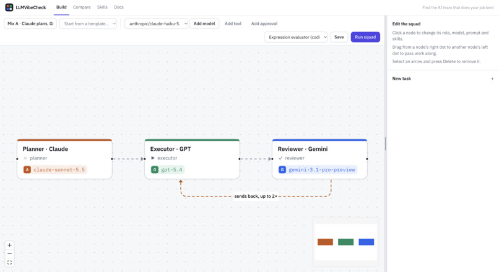This screenshot has width=499, height=272.
Task: Add a new task with plus icon
Action: coord(492,79)
